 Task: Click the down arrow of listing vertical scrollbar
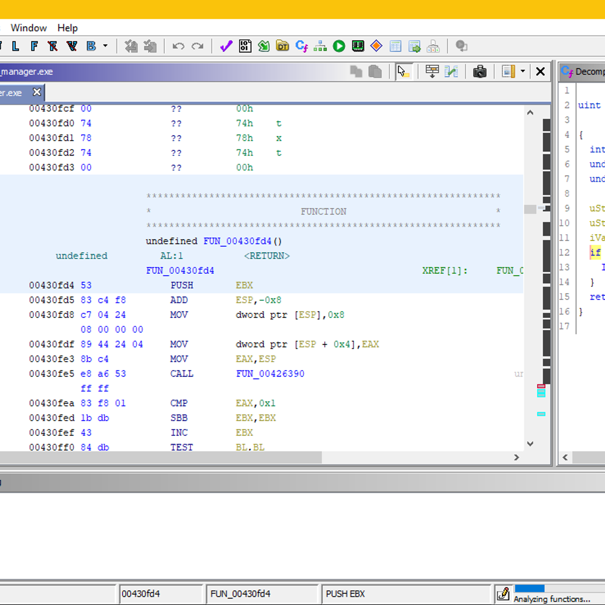(530, 444)
